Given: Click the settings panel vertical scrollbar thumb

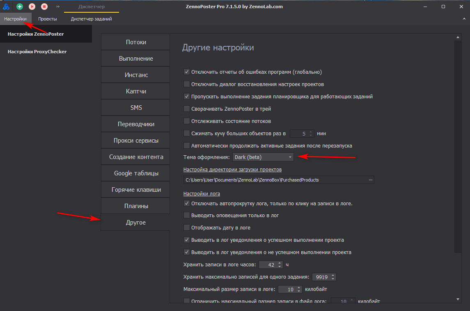Looking at the screenshot, I should pos(458,147).
